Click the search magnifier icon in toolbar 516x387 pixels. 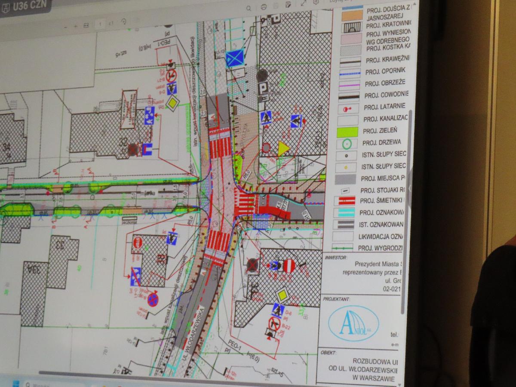(x=249, y=8)
